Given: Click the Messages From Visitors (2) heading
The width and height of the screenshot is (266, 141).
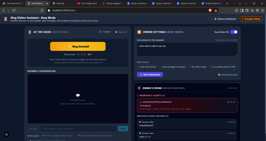Looking at the screenshot, I should click(152, 116).
